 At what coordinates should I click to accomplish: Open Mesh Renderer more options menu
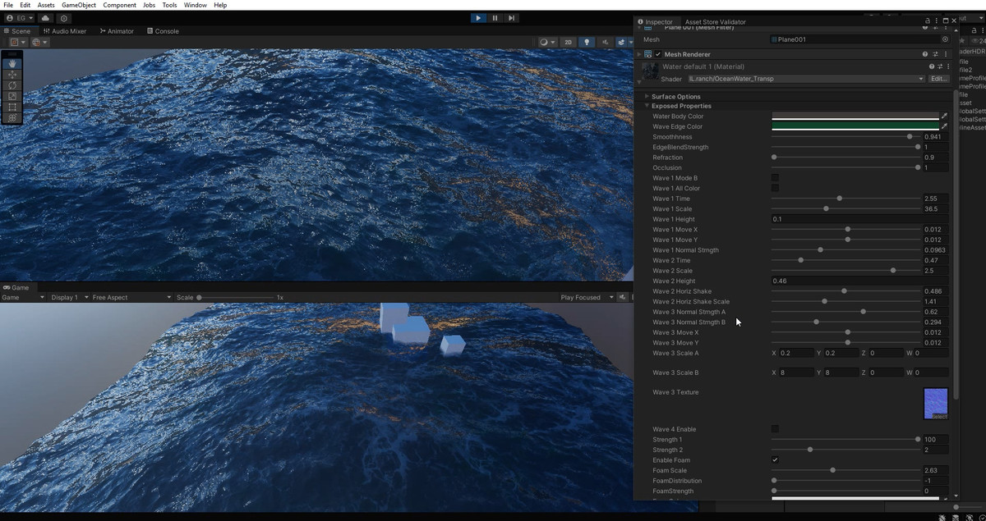click(945, 54)
